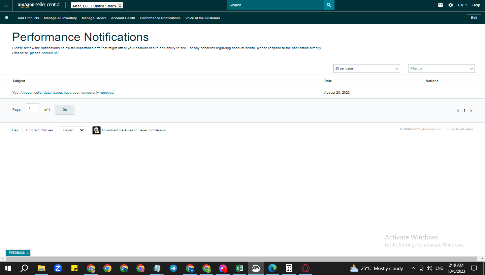The width and height of the screenshot is (485, 275).
Task: Open File Explorer from the taskbar
Action: point(41,268)
